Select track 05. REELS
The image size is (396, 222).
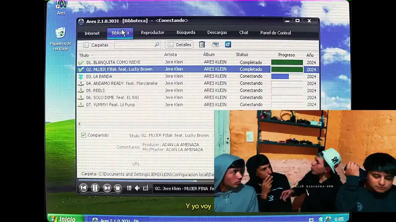point(198,91)
